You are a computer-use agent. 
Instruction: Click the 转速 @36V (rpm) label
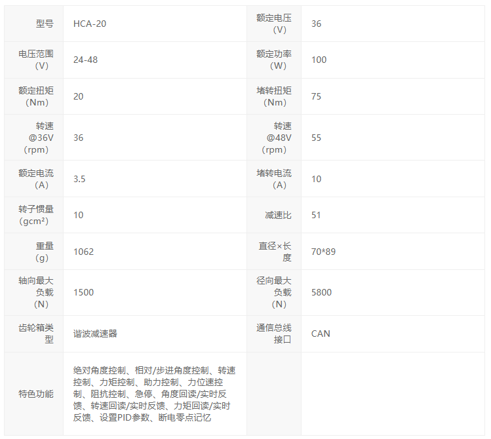[x=39, y=138]
